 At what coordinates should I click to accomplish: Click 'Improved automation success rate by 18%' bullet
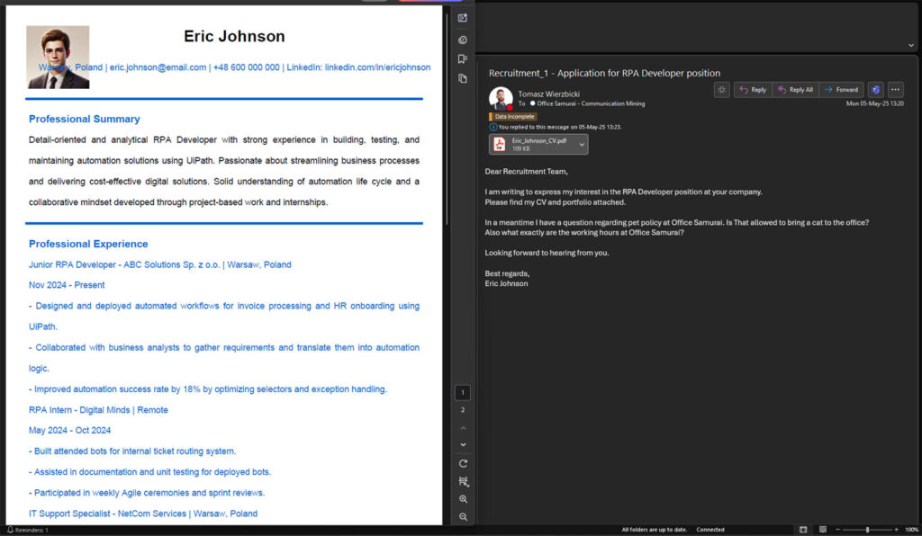(x=208, y=389)
